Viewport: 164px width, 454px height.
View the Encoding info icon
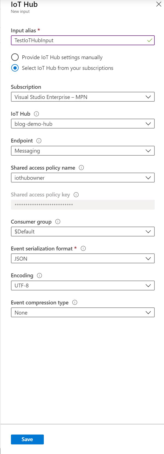(x=40, y=275)
